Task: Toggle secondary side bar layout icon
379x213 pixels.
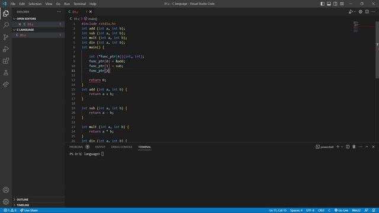Action: click(x=336, y=4)
